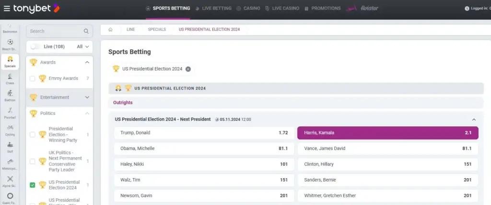Uncheck US Presidential Election 2024 checkbox
Viewport: 491px width, 205px height.
(x=32, y=185)
